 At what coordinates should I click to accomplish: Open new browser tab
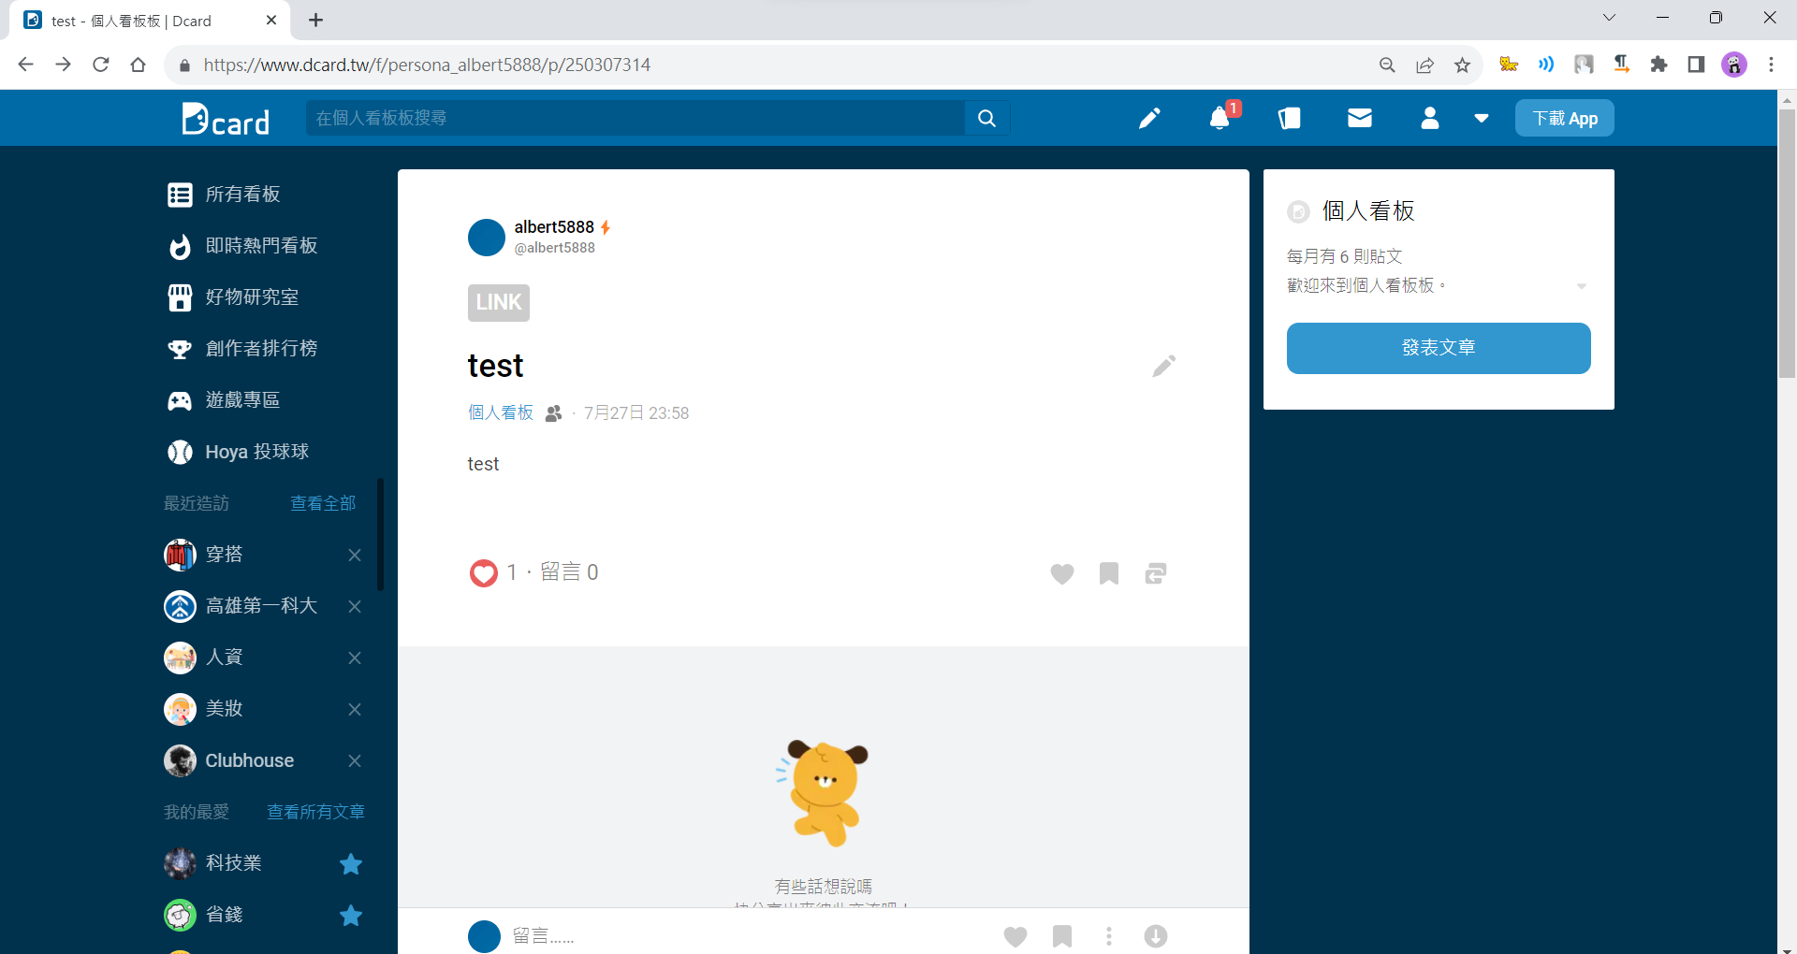pyautogui.click(x=316, y=20)
